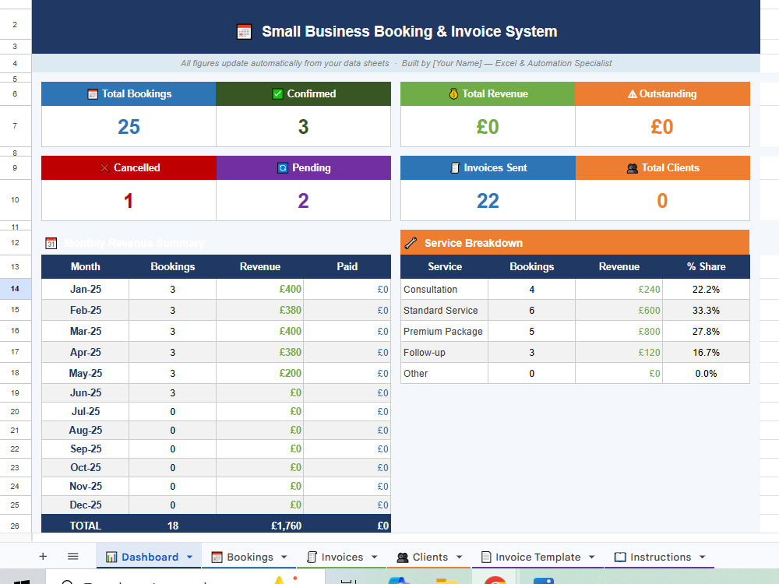Click the May-25 revenue £200 cell
Screen dimensions: 779x584
[x=260, y=373]
